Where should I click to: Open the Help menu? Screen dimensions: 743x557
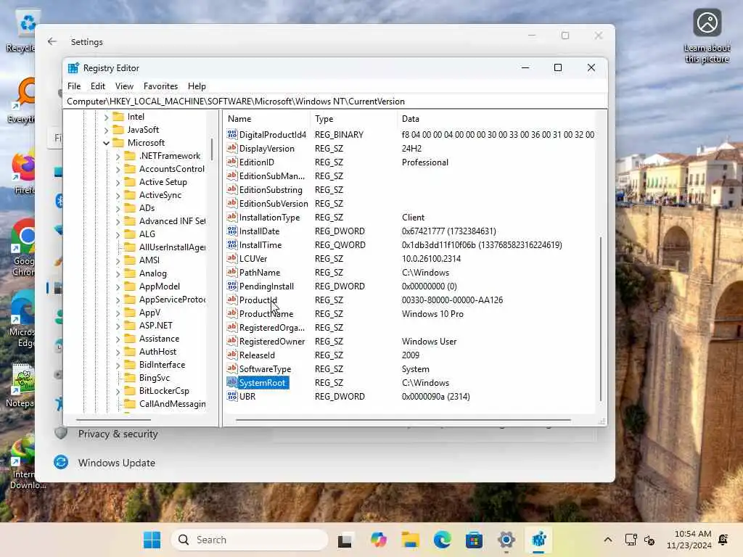[197, 86]
